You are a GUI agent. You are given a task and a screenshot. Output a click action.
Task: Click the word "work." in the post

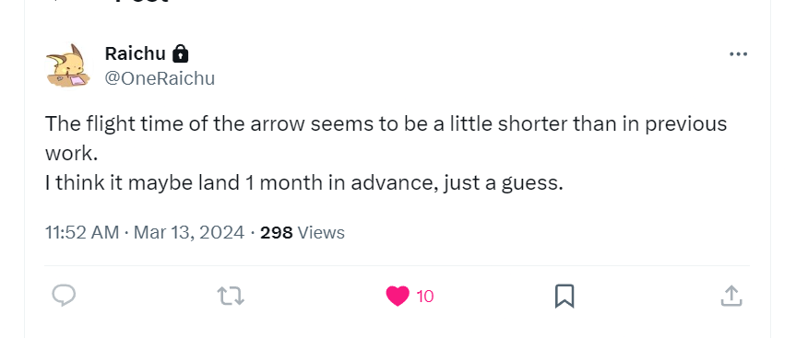coord(71,153)
